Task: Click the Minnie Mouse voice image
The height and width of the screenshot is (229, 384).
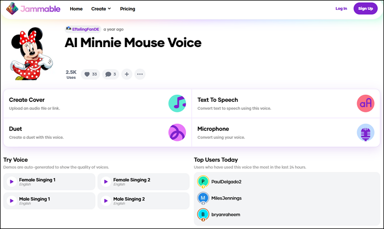Action: 31,54
